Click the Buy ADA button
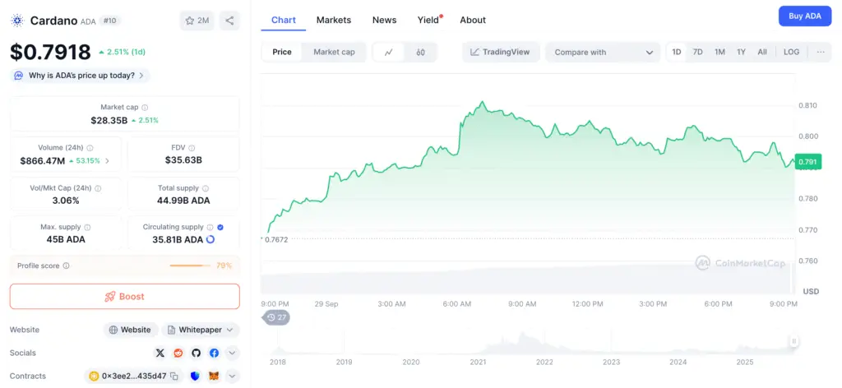Viewport: 842px width, 388px height. [804, 16]
